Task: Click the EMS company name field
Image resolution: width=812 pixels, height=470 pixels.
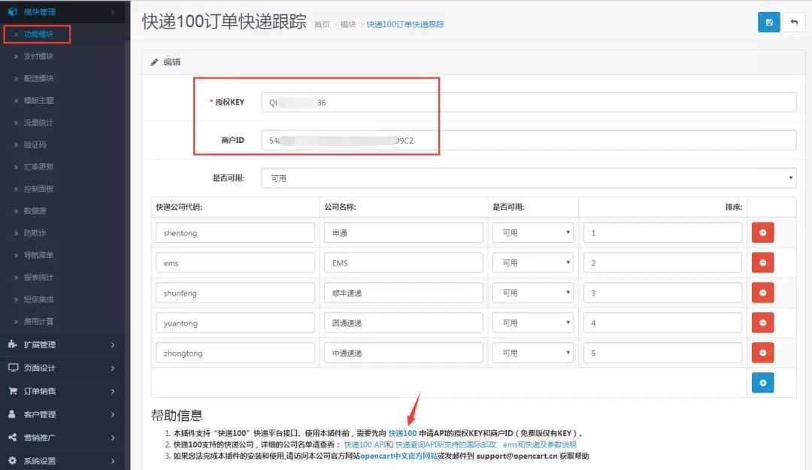Action: pyautogui.click(x=404, y=262)
